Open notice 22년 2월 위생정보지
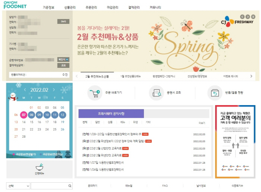 pyautogui.click(x=113, y=141)
